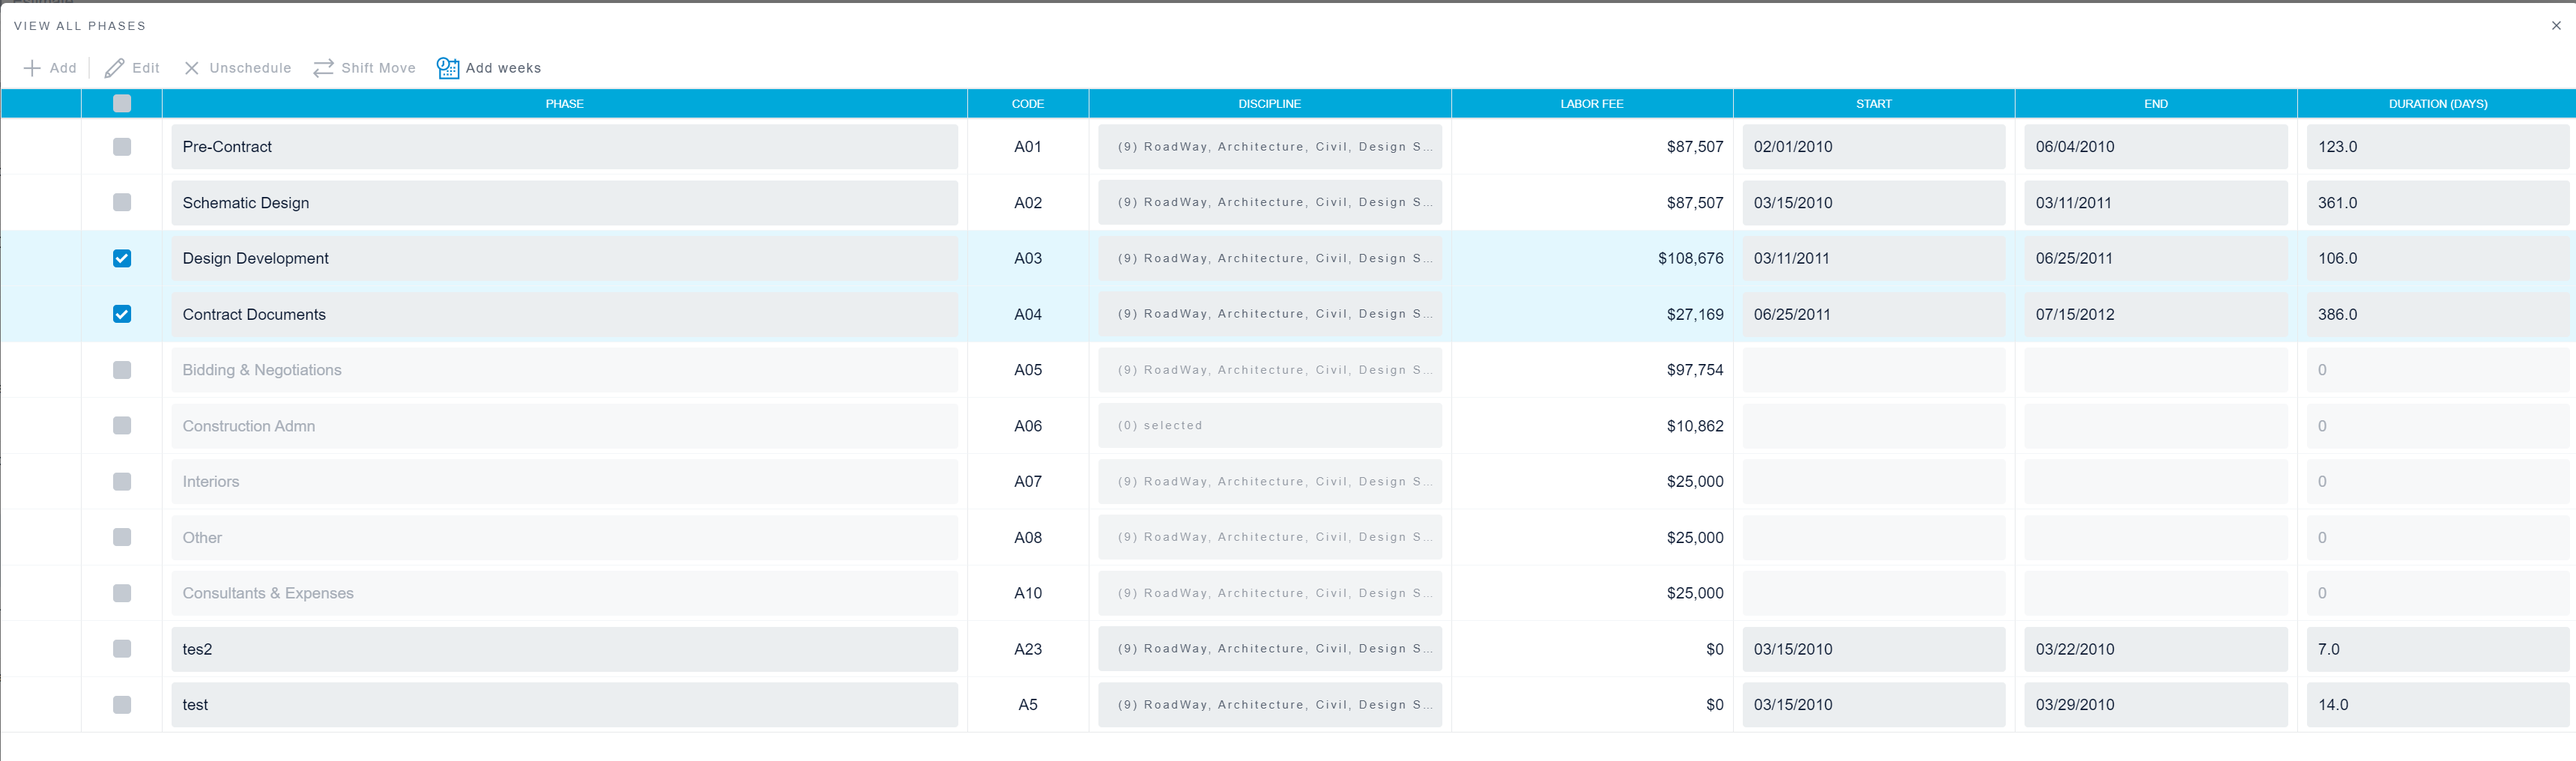Uncheck the Design Development row checkbox

click(122, 258)
